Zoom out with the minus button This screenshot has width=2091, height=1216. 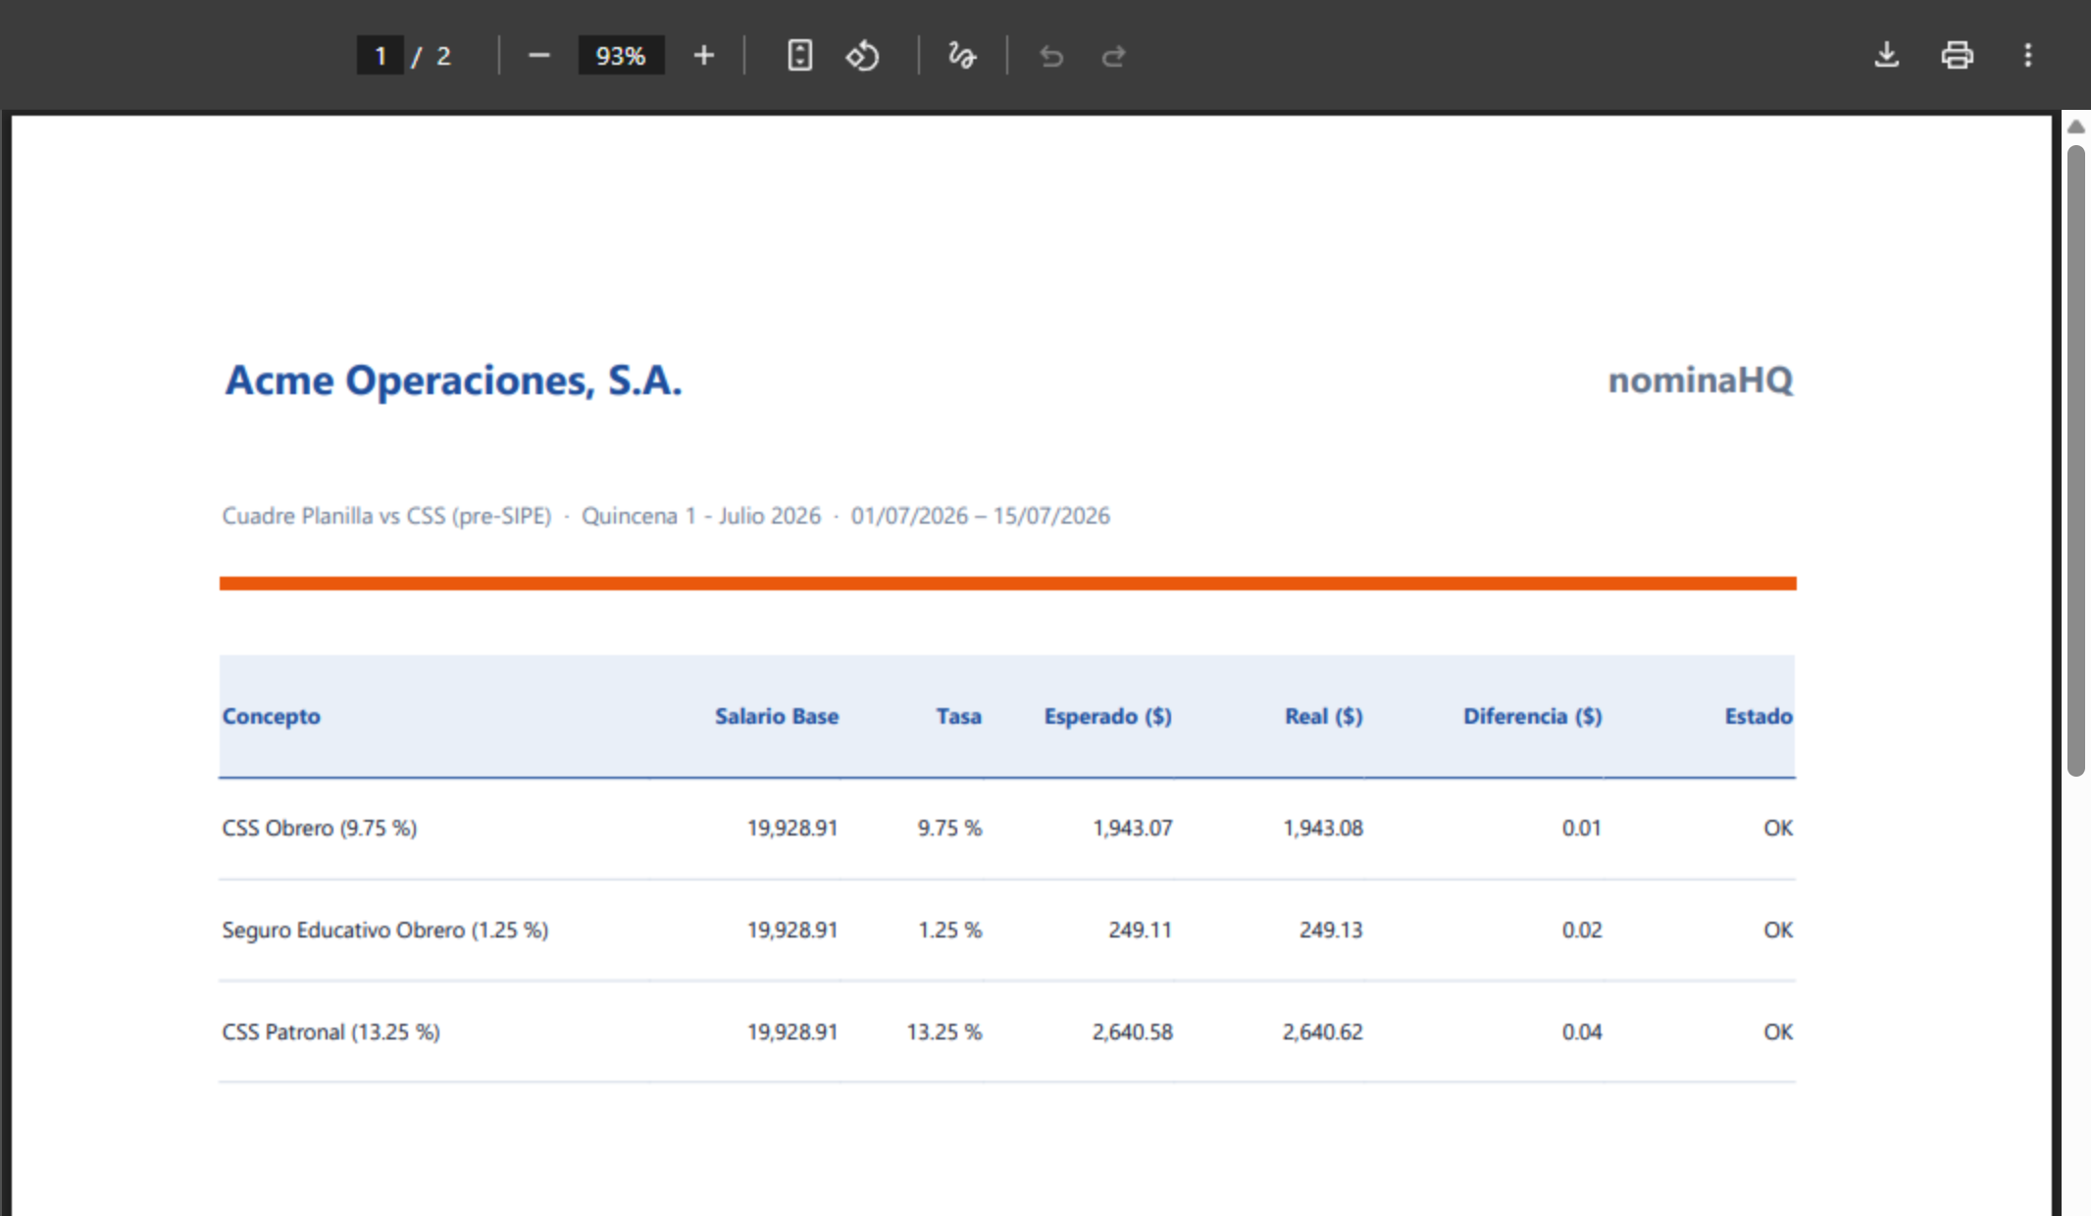click(538, 56)
